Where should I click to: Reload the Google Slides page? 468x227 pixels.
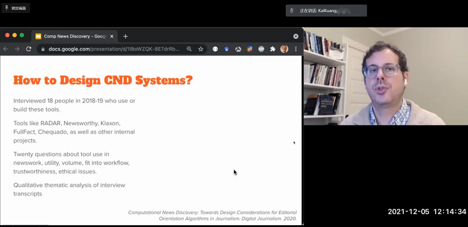29,49
